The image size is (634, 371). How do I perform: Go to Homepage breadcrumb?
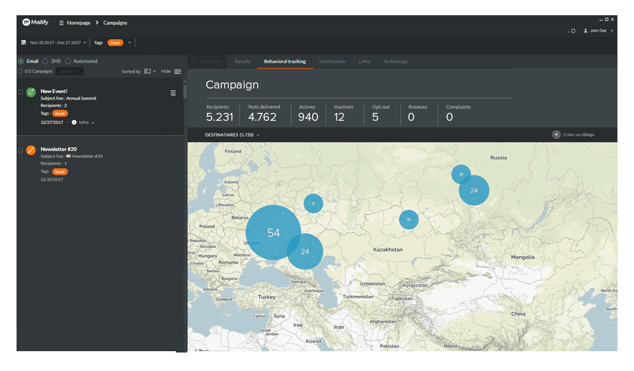79,22
